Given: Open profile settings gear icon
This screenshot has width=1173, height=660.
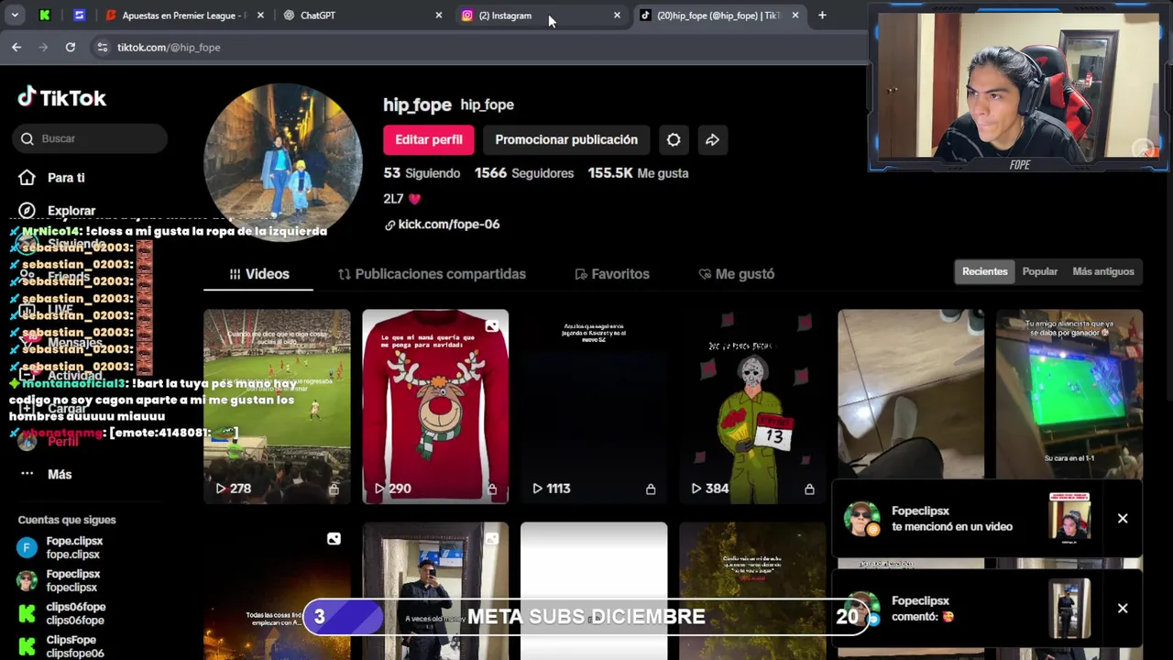Looking at the screenshot, I should pyautogui.click(x=674, y=139).
